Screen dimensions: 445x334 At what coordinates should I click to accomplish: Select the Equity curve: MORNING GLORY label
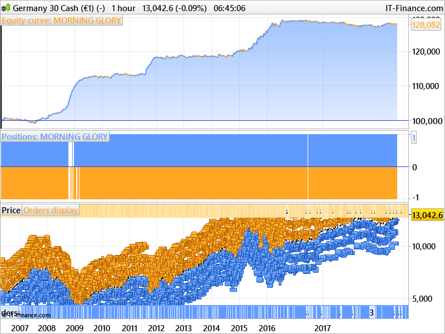pos(62,21)
